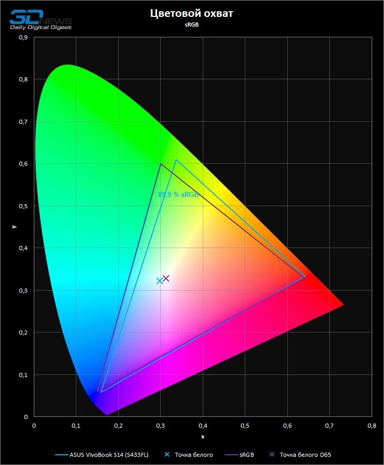The height and width of the screenshot is (465, 384).
Task: Click the y axis title letter
Action: 14,227
